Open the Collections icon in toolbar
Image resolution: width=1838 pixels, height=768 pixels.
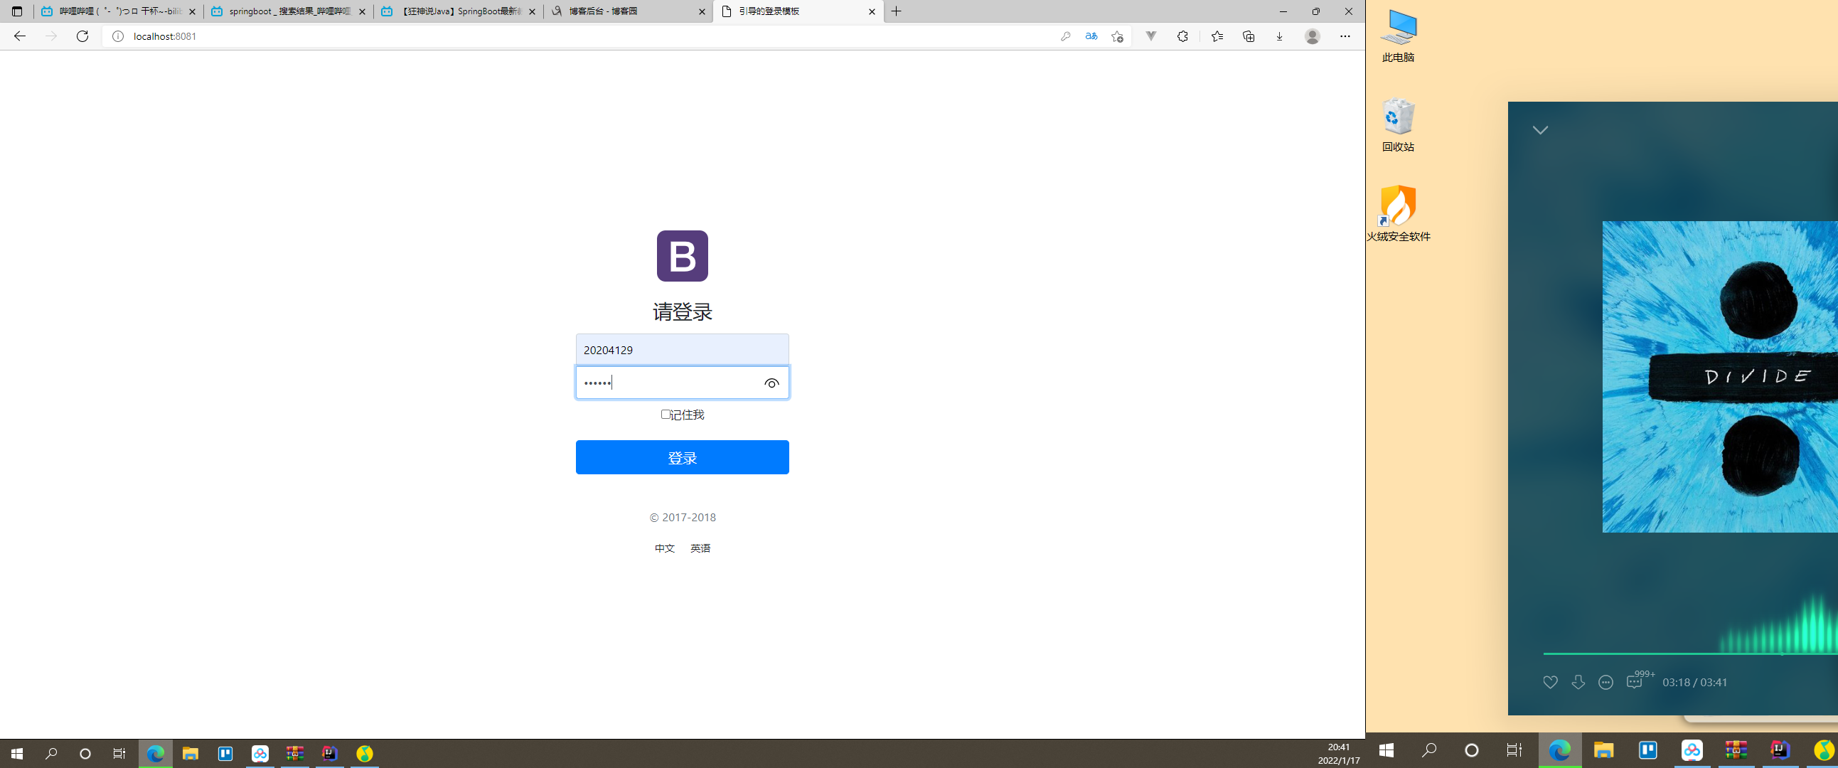[x=1248, y=36]
